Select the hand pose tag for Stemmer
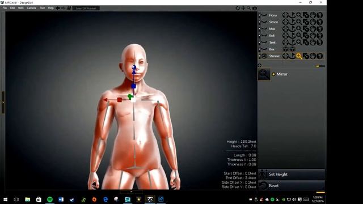The width and height of the screenshot is (363, 204). pyautogui.click(x=313, y=56)
